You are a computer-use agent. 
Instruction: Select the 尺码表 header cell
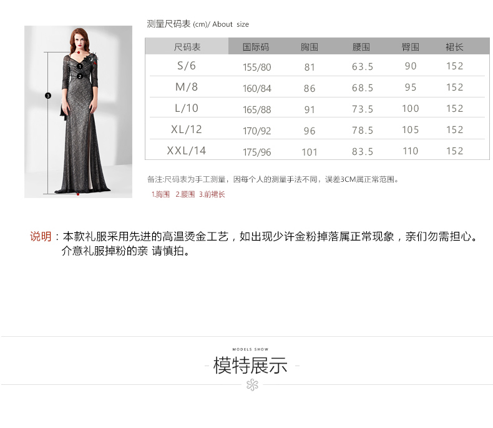tap(187, 47)
